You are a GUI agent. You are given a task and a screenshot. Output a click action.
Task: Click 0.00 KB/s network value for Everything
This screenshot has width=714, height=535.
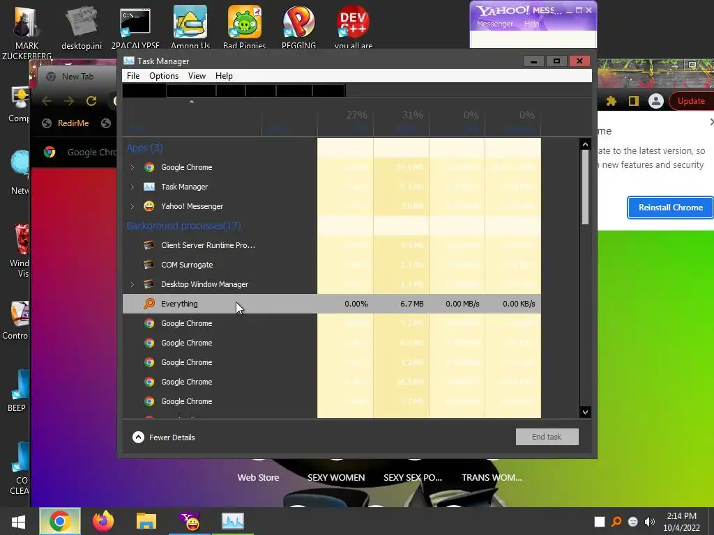[519, 304]
